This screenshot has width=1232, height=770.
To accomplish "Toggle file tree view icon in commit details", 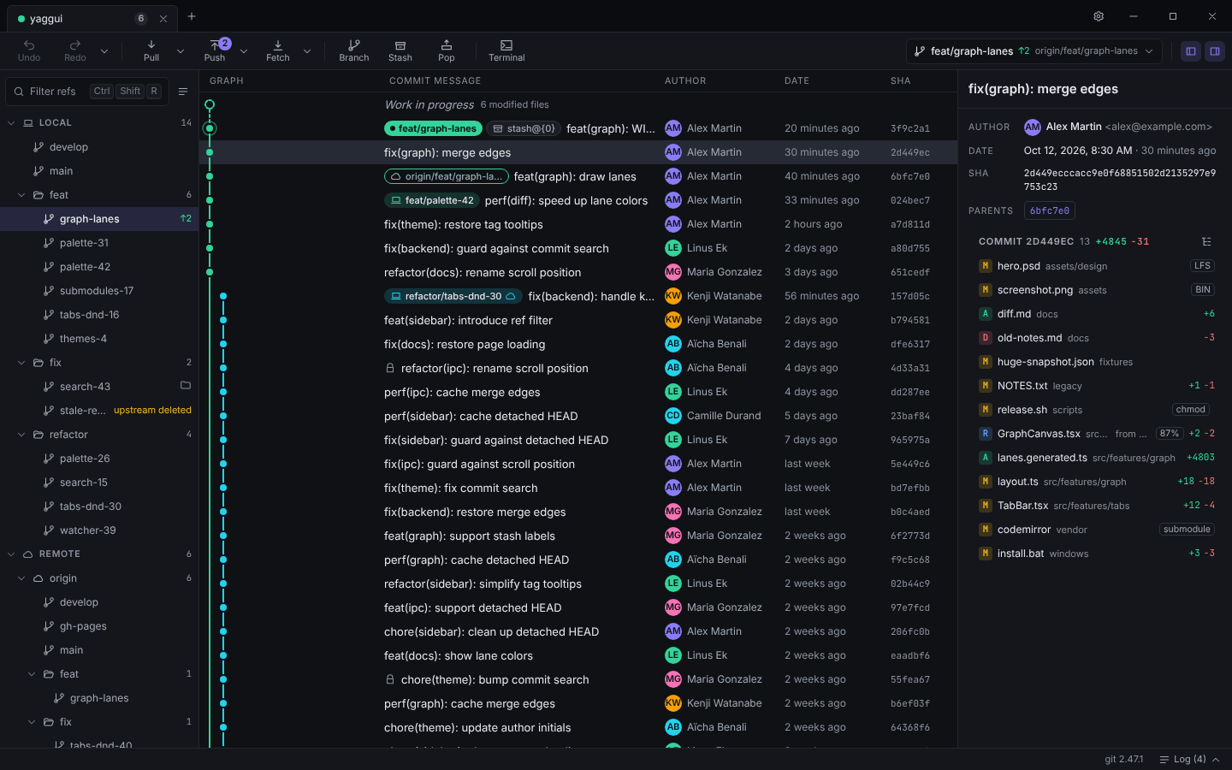I will click(1206, 241).
